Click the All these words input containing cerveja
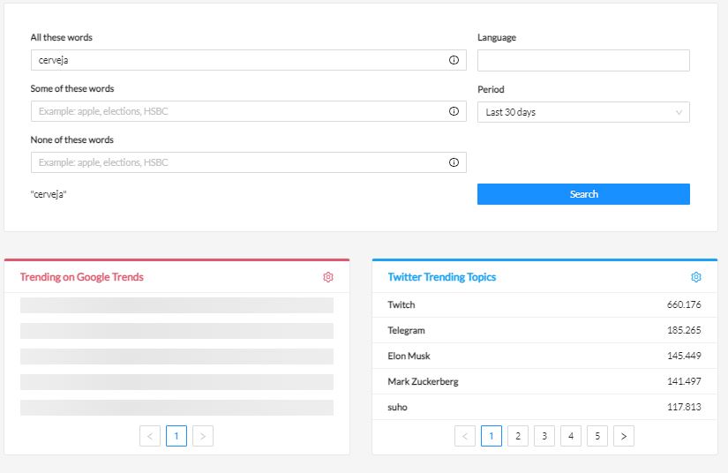Image resolution: width=728 pixels, height=473 pixels. click(238, 61)
